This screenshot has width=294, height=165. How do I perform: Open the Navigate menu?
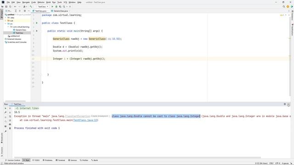(26, 2)
